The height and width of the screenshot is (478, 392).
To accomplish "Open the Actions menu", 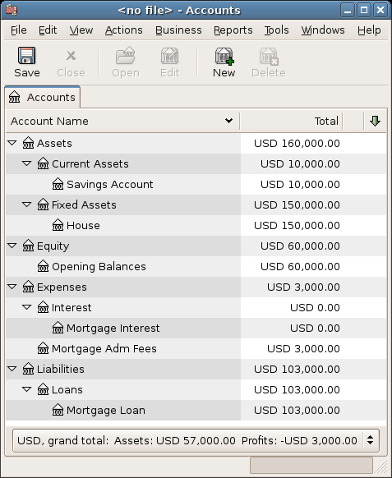I will pos(123,30).
